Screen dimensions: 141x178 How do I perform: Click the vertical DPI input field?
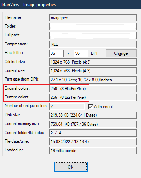(81, 53)
